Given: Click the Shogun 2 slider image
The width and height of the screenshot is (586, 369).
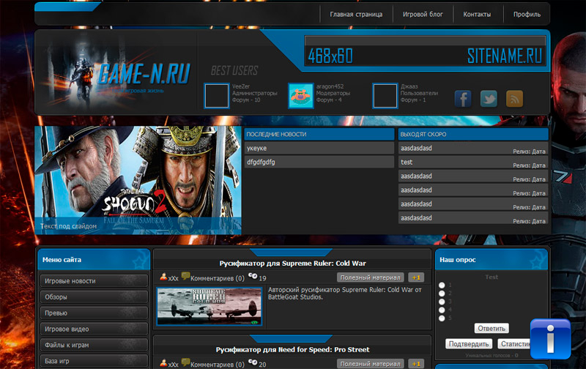Looking at the screenshot, I should pos(138,180).
